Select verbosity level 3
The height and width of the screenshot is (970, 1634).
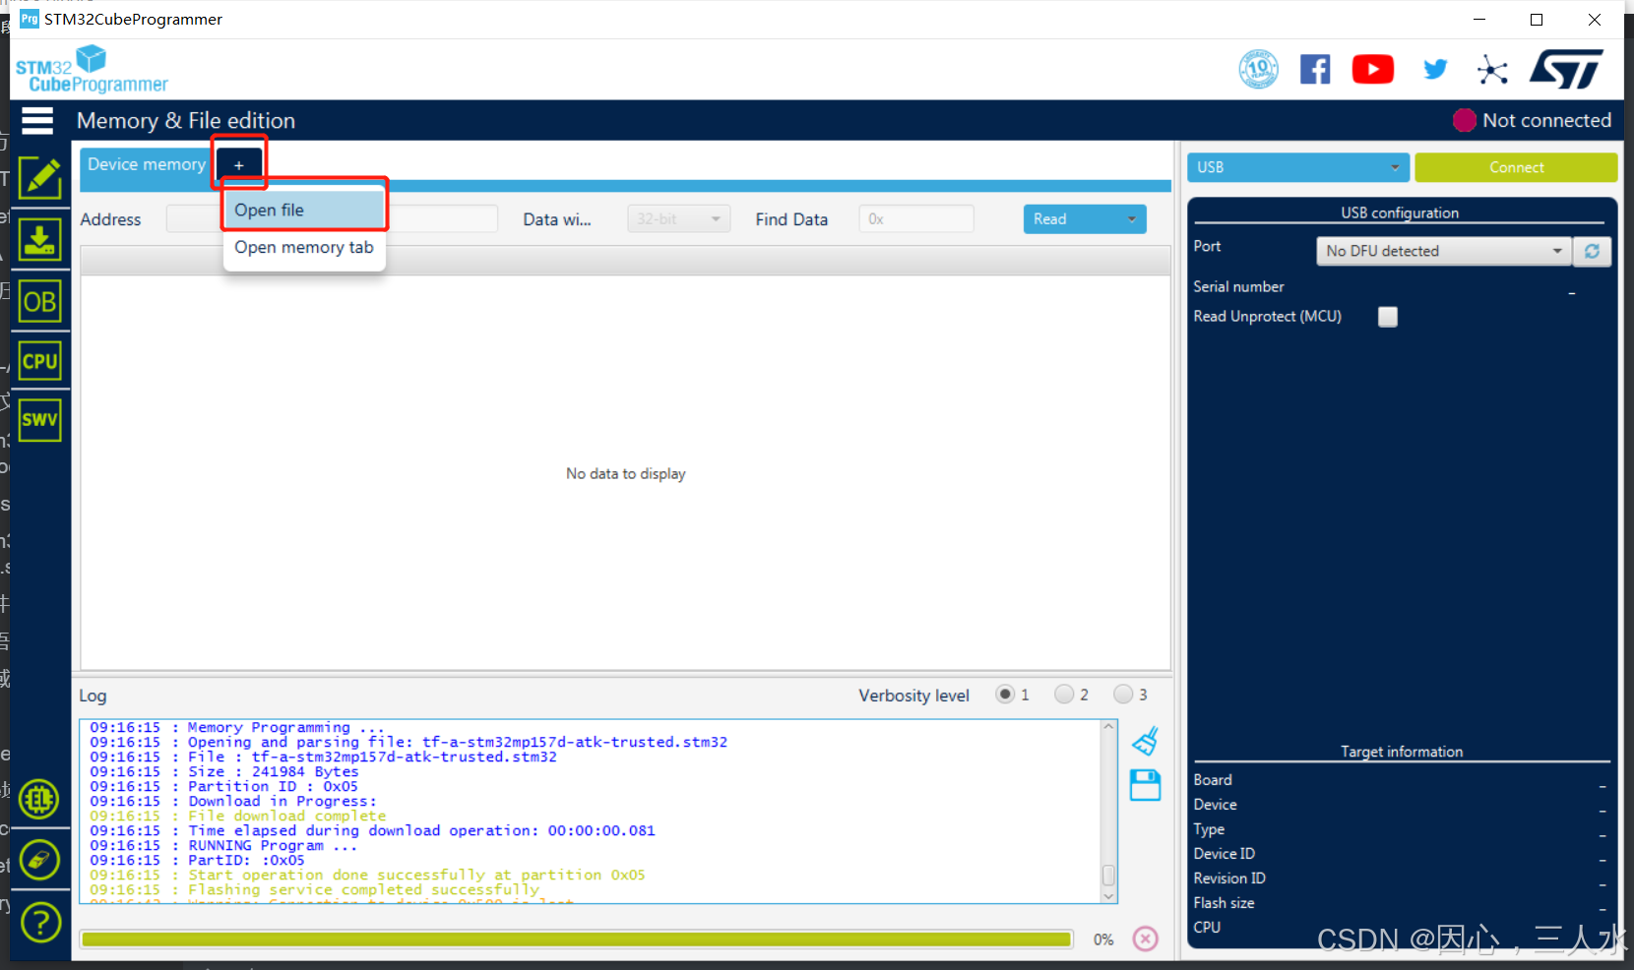tap(1123, 695)
